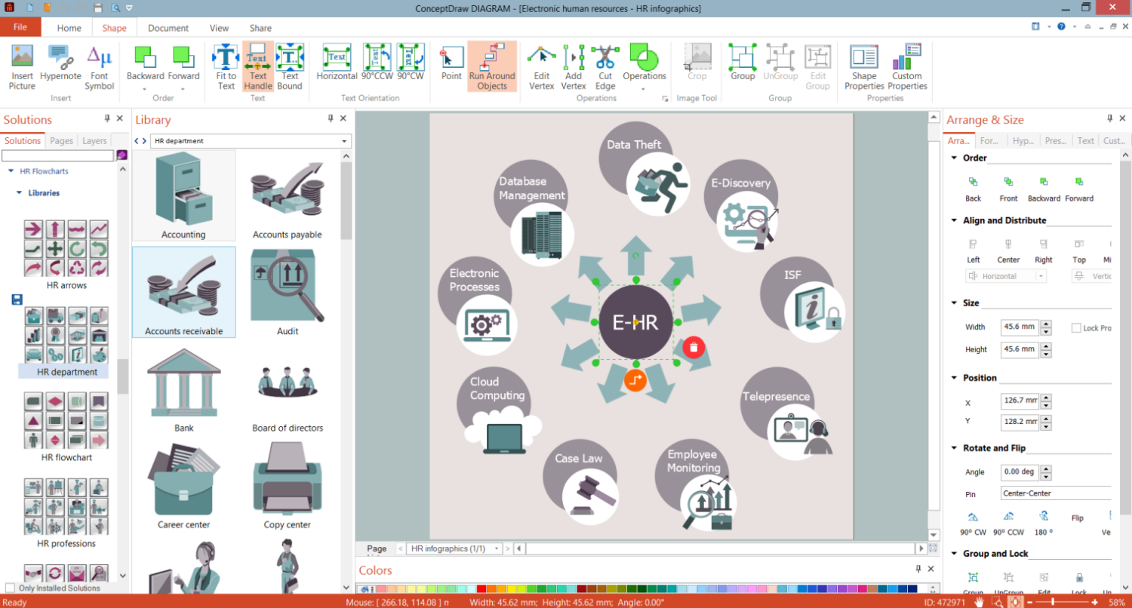Rotate text 90°CW in Text Orientation

411,63
